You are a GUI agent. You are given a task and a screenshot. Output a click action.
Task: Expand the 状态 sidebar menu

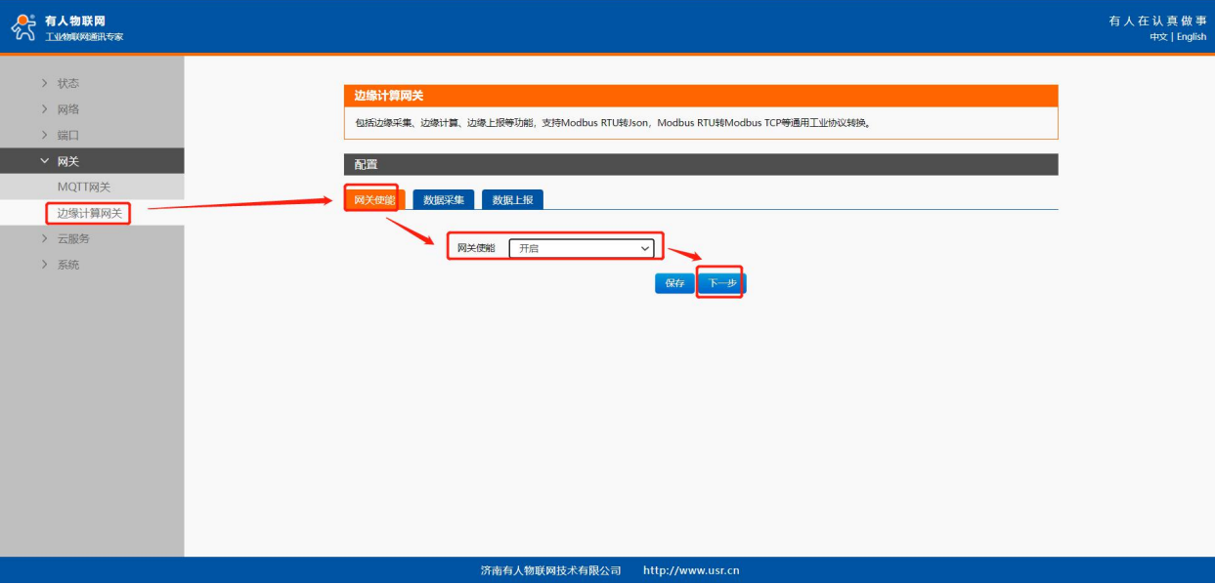[x=67, y=83]
